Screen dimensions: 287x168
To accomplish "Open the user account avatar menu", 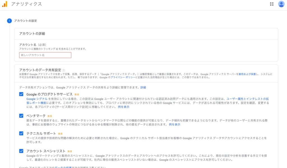I will [281, 4].
